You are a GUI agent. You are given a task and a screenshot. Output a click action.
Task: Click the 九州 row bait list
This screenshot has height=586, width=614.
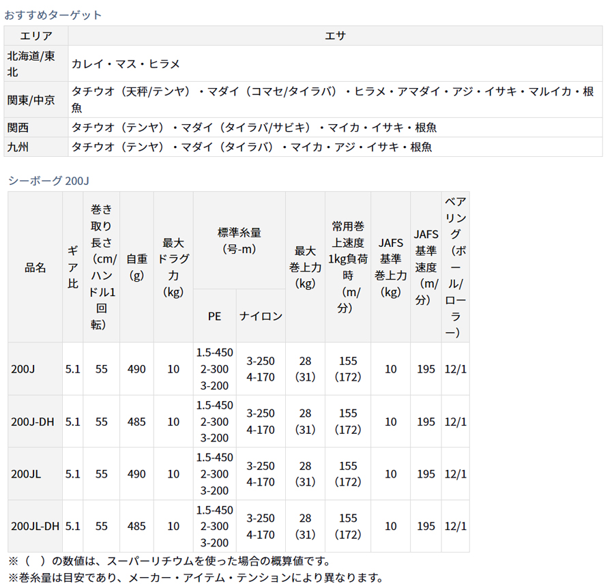point(335,147)
